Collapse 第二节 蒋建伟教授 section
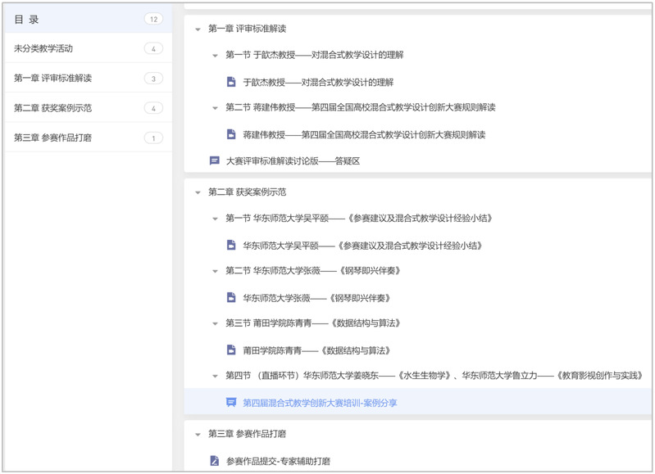Viewport: 655px width, 474px height. [x=215, y=108]
